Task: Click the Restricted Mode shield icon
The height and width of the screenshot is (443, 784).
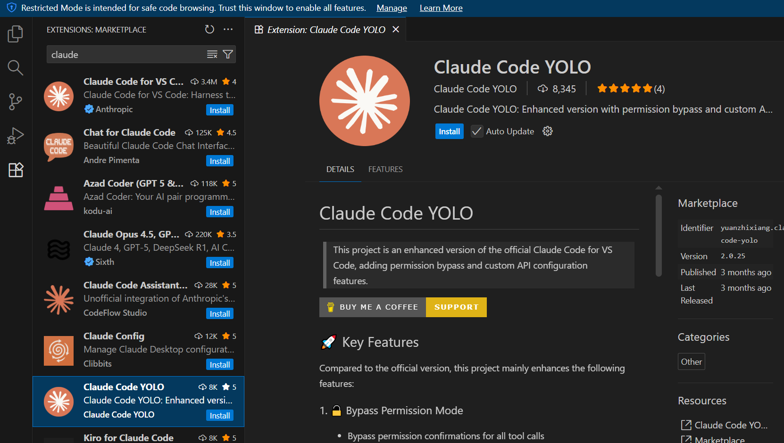Action: click(x=10, y=8)
